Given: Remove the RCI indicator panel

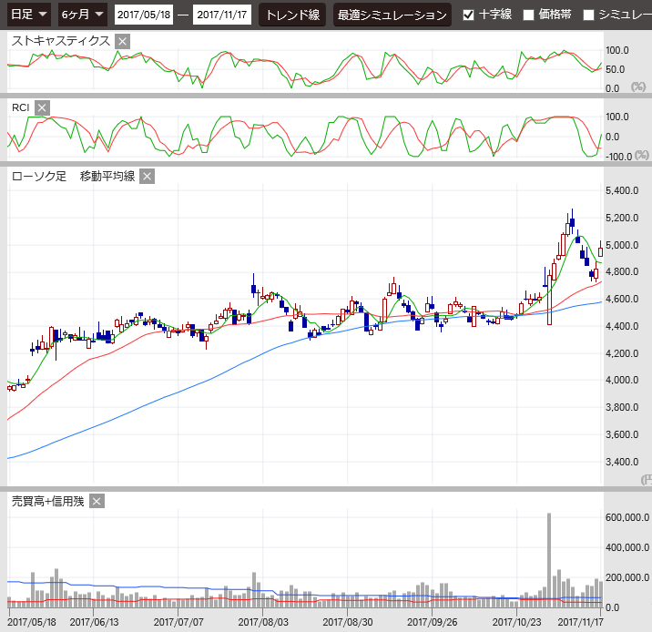Looking at the screenshot, I should click(x=42, y=108).
